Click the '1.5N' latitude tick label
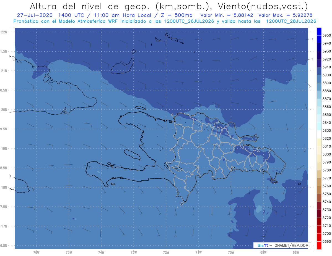 pyautogui.click(x=4, y=51)
